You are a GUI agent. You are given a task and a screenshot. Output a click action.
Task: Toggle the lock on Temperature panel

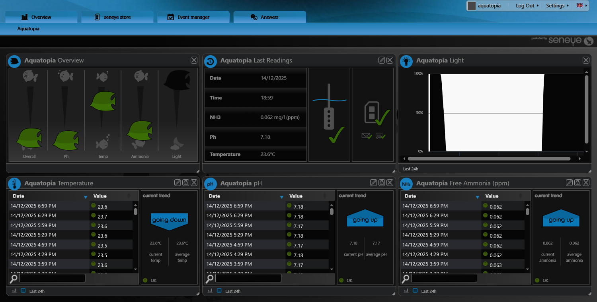click(185, 182)
